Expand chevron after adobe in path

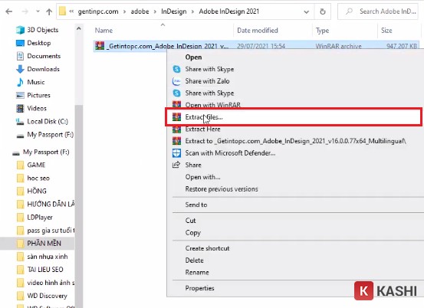click(155, 12)
